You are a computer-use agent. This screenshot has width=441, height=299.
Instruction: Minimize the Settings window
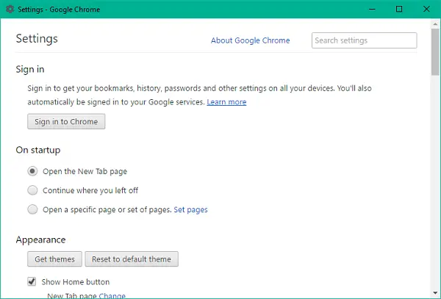click(x=372, y=10)
